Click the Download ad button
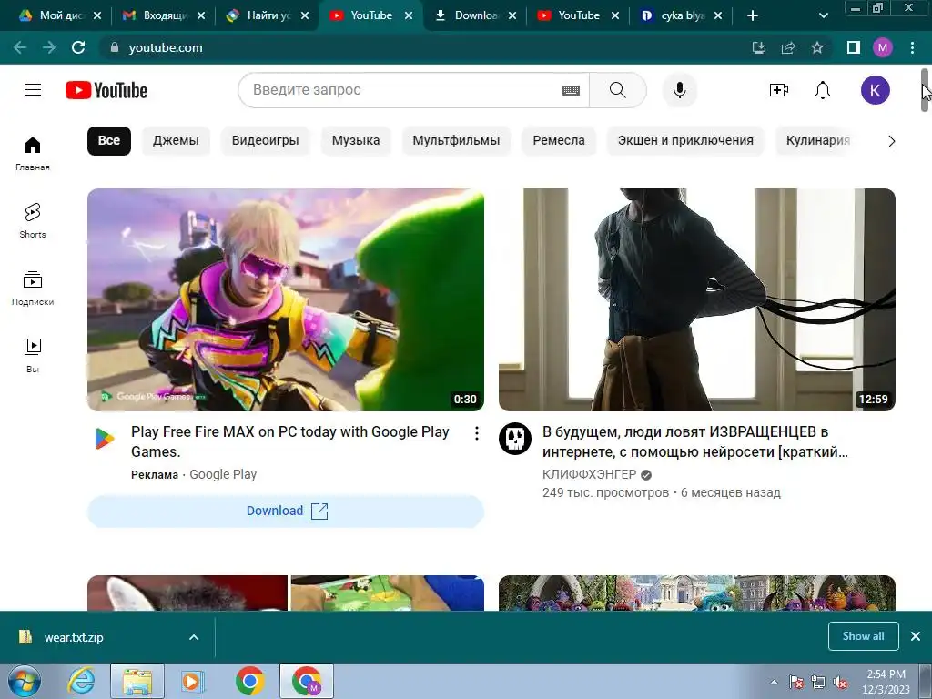 (285, 512)
